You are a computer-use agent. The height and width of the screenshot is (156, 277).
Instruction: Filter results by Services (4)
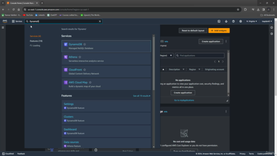35,36
